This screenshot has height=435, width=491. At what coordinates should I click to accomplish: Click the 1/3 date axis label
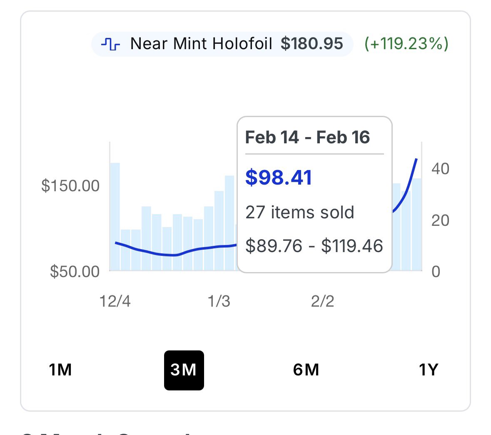coord(219,301)
